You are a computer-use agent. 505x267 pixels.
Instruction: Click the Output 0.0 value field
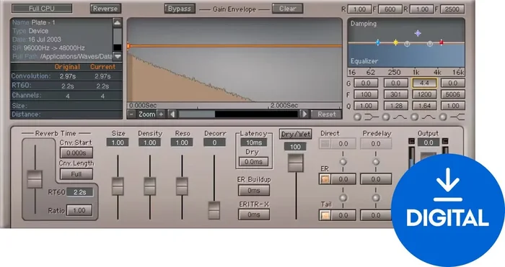click(429, 142)
